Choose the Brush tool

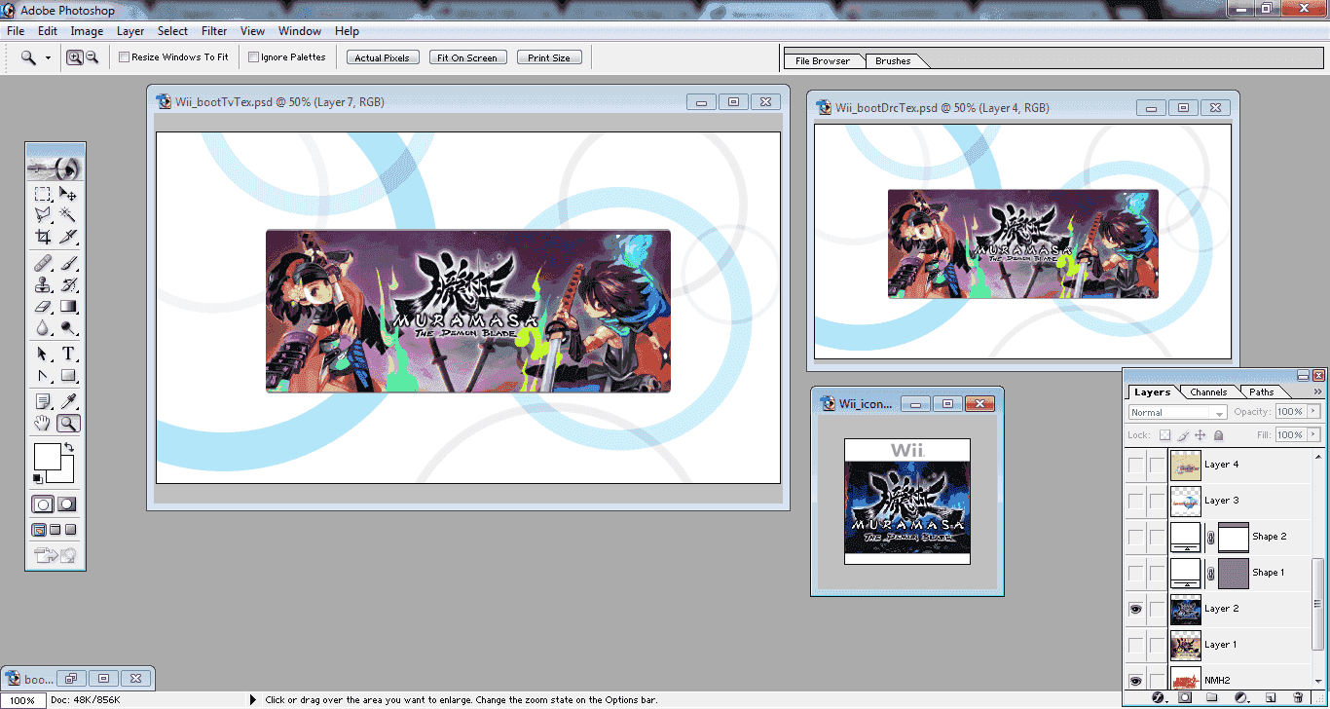coord(68,264)
